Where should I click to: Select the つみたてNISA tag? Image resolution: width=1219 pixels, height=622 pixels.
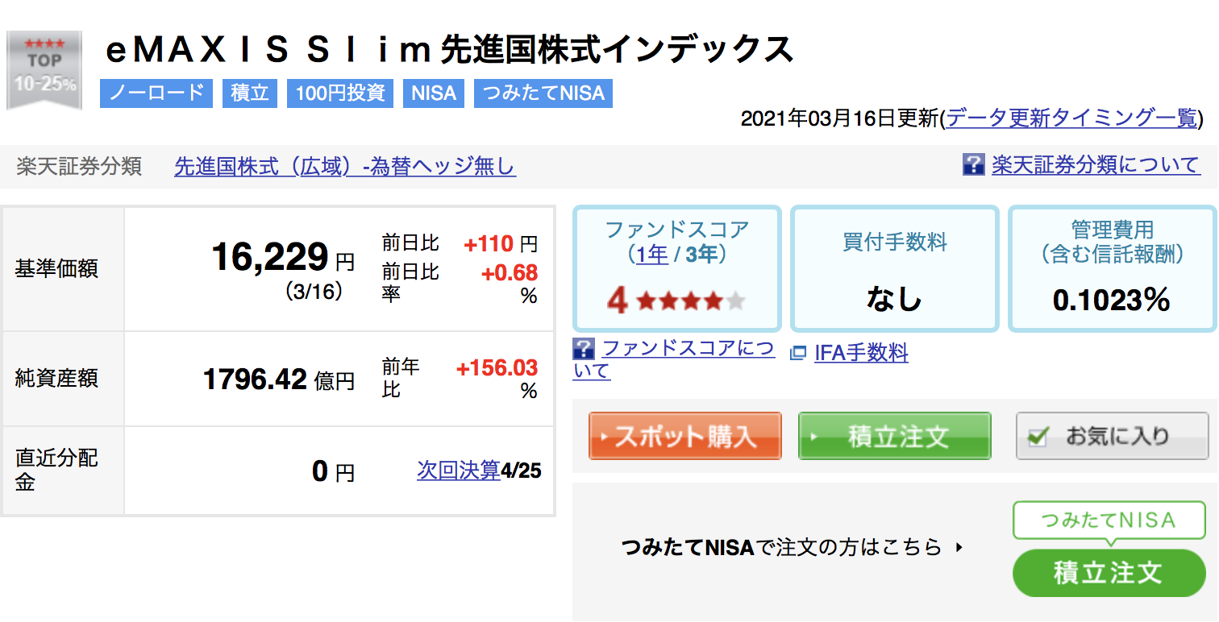[543, 93]
